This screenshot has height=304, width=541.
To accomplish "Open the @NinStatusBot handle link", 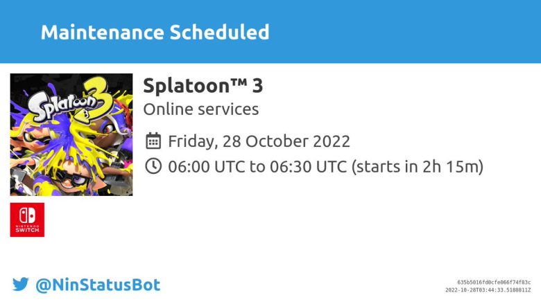I will click(x=98, y=285).
